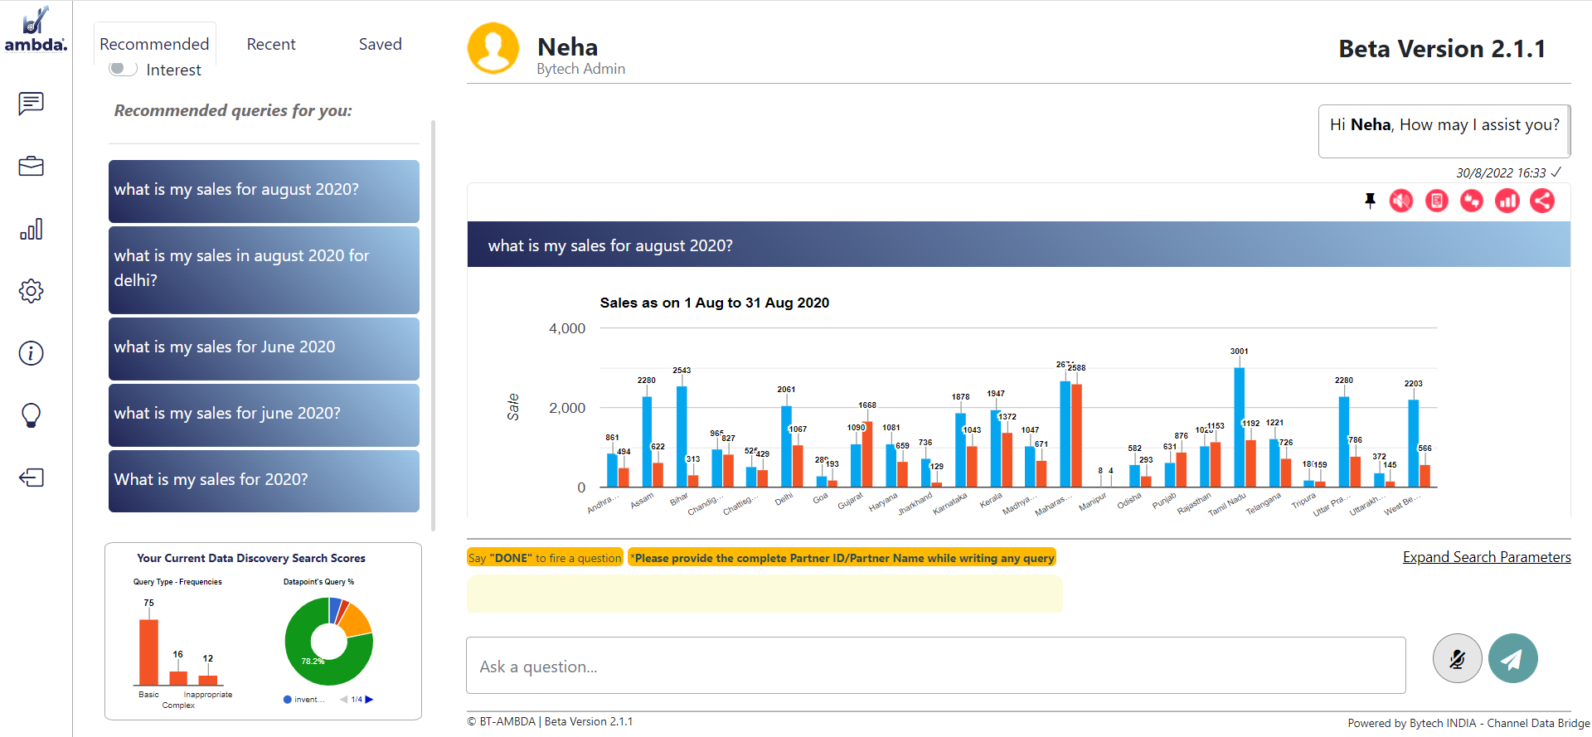Go to previous page of pie legend
Viewport: 1592px width, 737px height.
coord(343,700)
